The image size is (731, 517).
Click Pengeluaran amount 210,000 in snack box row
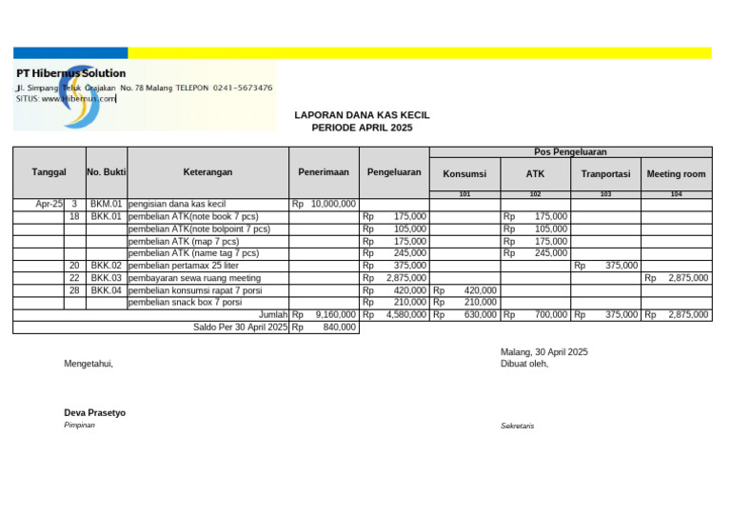click(x=394, y=303)
